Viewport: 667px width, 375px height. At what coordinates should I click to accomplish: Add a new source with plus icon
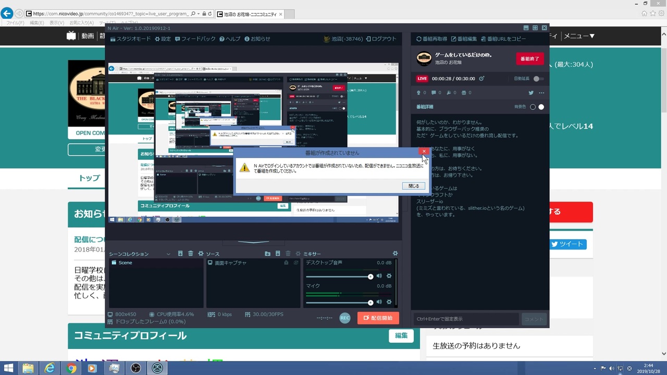click(278, 254)
